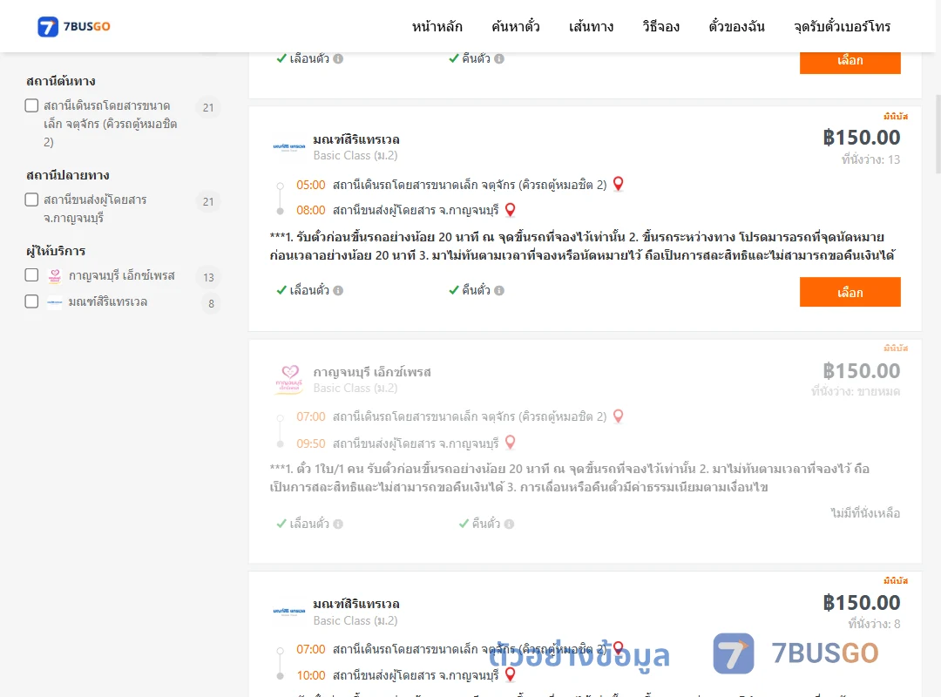Viewport: 941px width, 697px height.
Task: Click the 7BUSGO logo in header
Action: [74, 26]
